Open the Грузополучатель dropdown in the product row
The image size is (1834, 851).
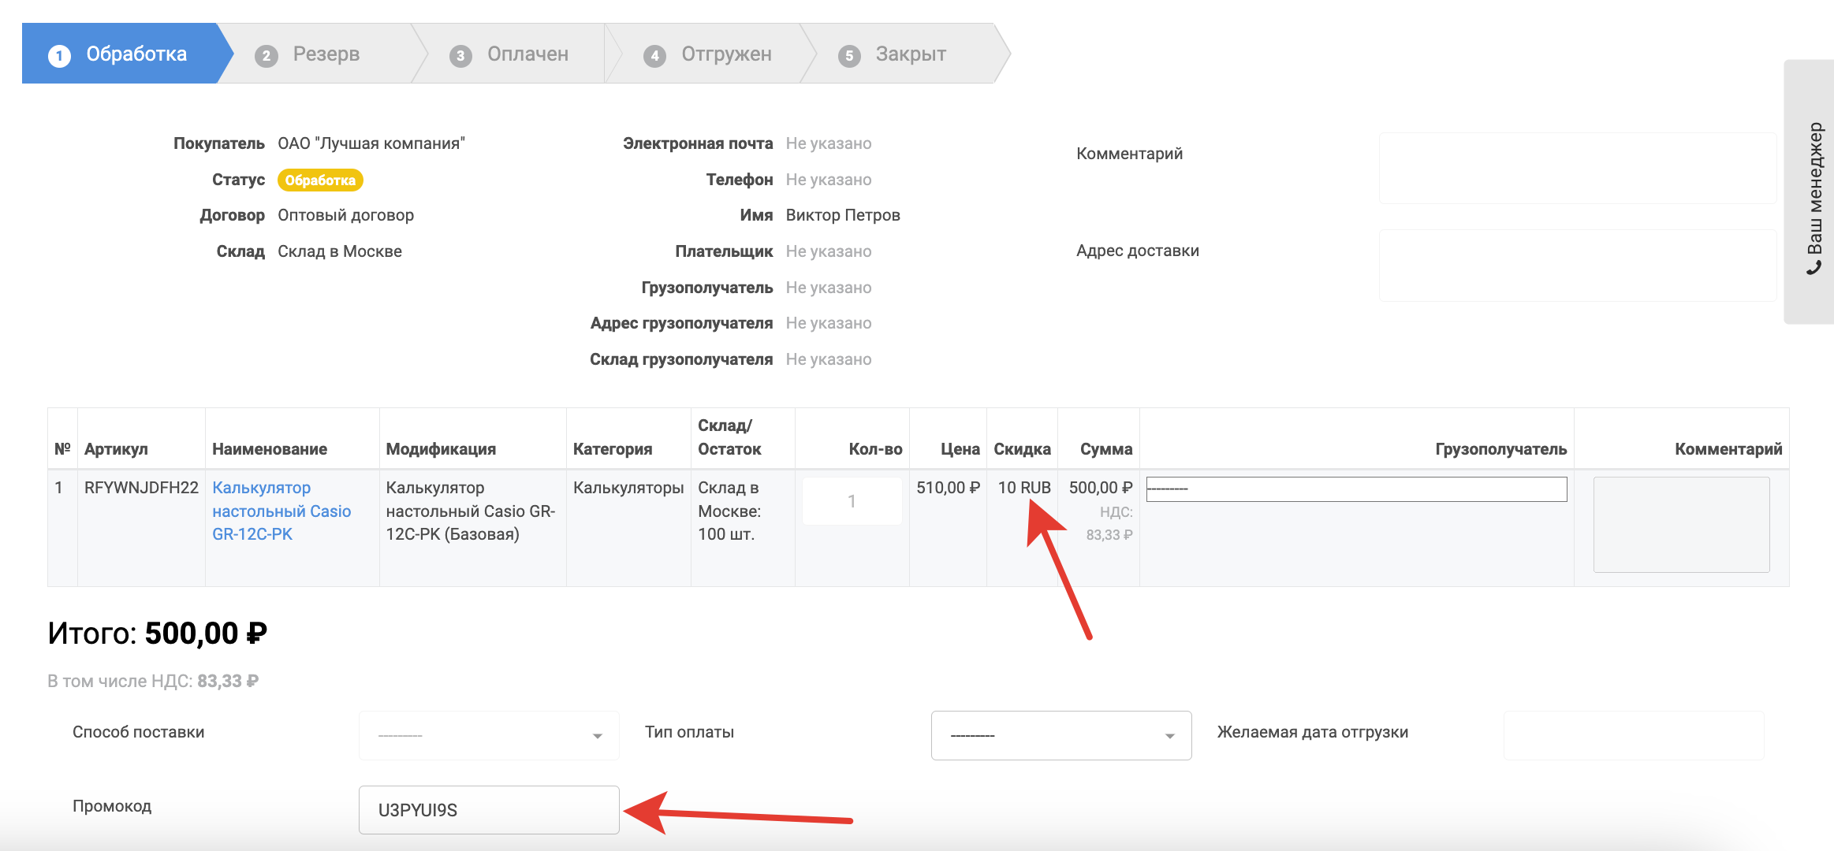pyautogui.click(x=1356, y=489)
